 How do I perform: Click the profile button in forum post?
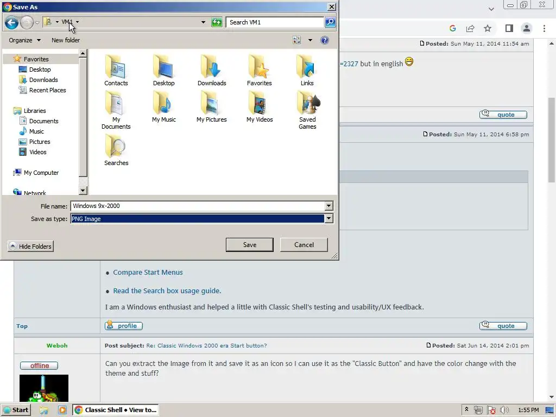point(124,326)
